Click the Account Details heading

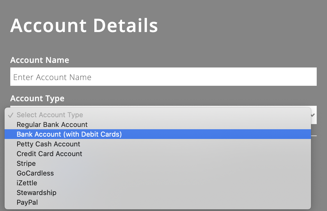[84, 25]
